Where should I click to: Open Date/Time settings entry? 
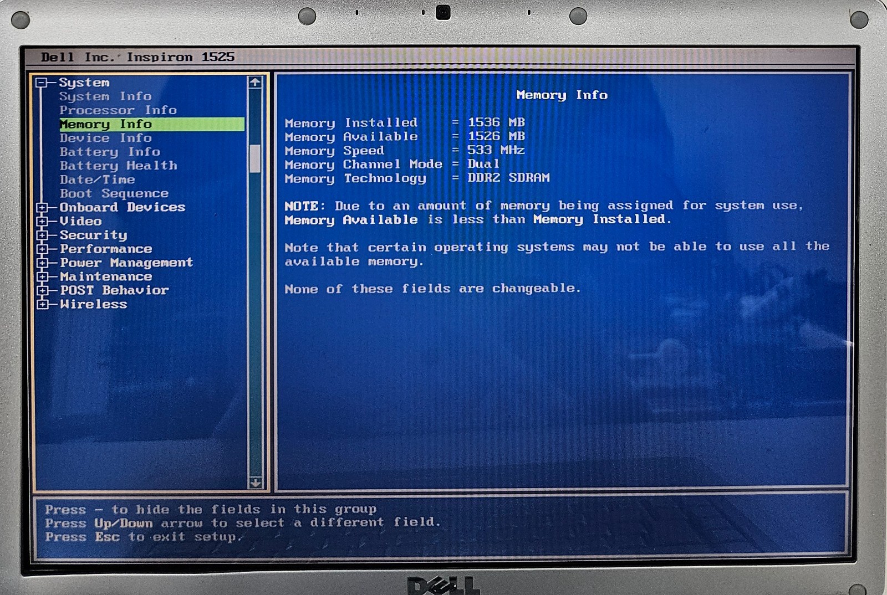coord(98,179)
